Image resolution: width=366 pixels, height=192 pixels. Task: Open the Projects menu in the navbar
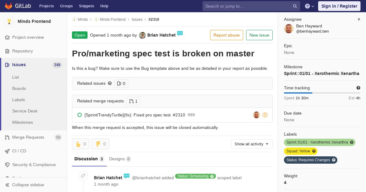(x=46, y=6)
